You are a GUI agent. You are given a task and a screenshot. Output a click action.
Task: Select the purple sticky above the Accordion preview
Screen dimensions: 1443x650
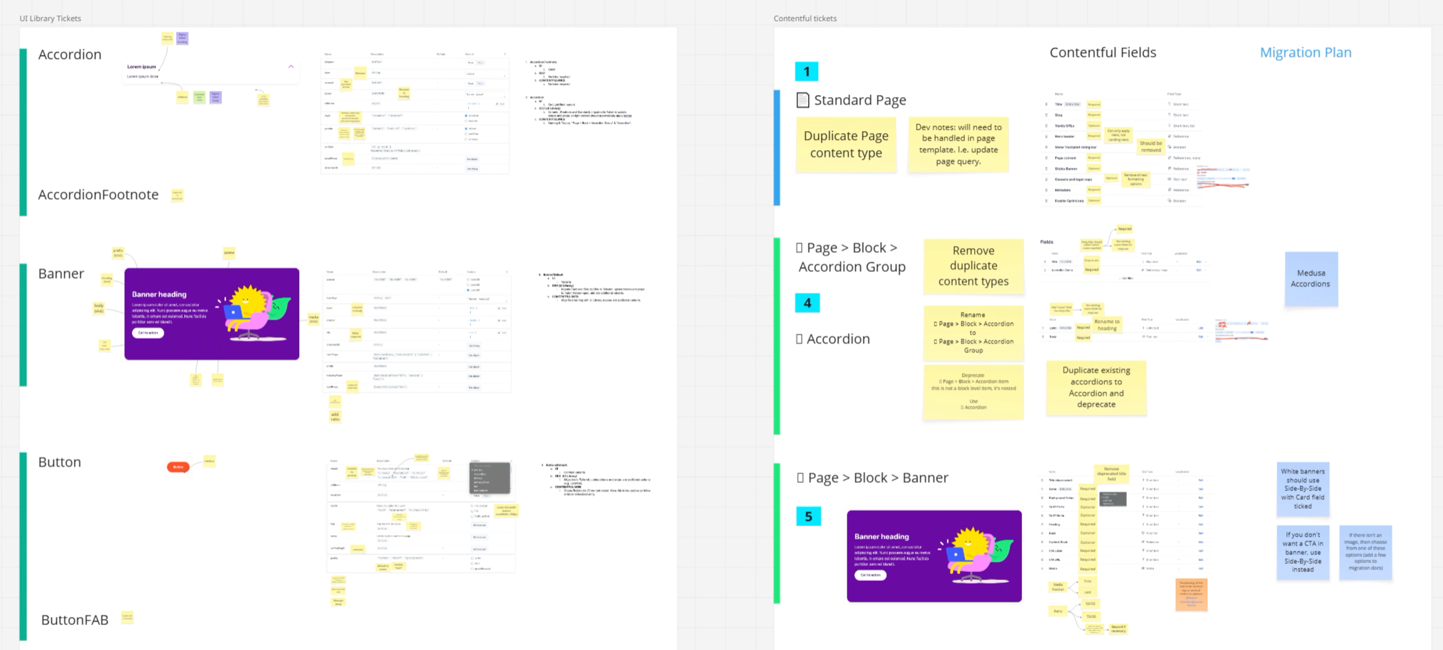click(x=182, y=38)
